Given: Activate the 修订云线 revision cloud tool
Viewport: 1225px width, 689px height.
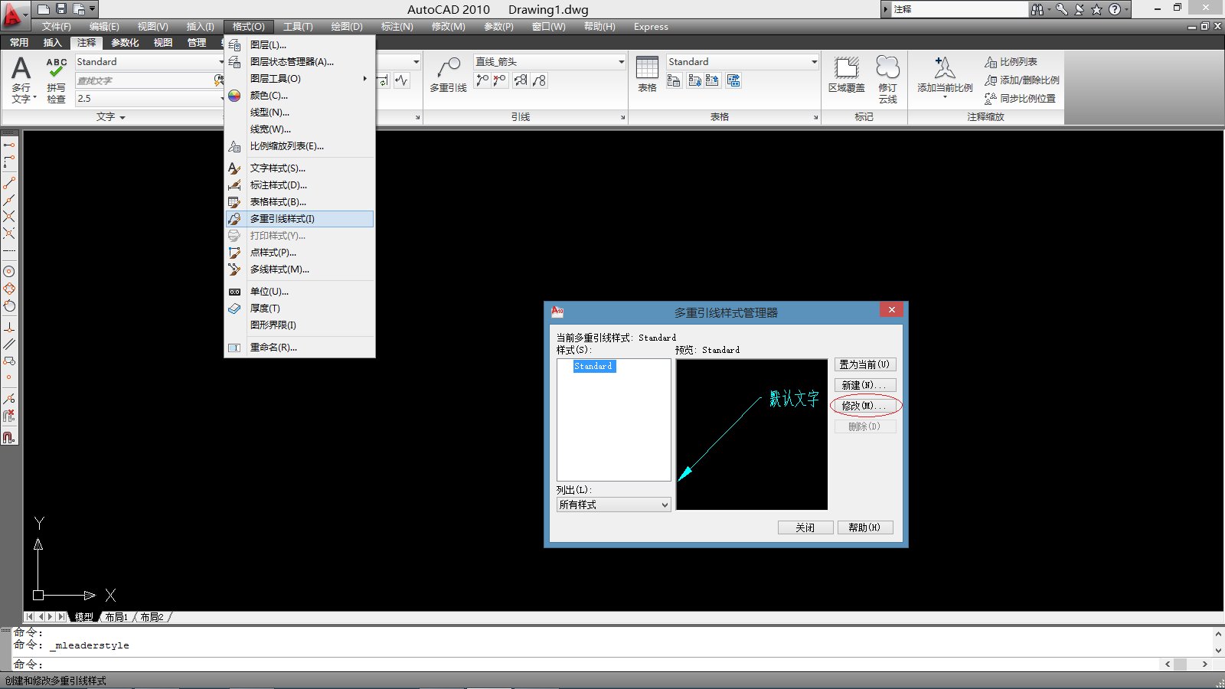Looking at the screenshot, I should coord(887,77).
